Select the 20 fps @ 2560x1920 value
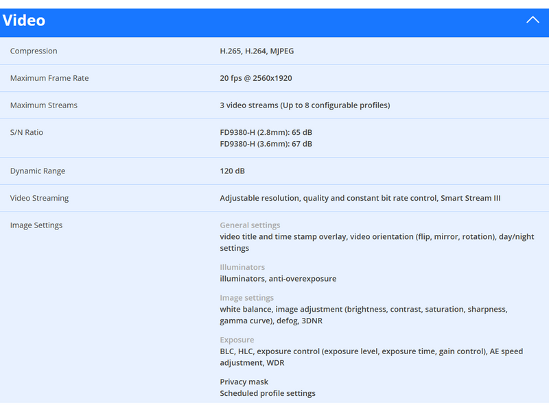The width and height of the screenshot is (549, 411). pos(256,78)
